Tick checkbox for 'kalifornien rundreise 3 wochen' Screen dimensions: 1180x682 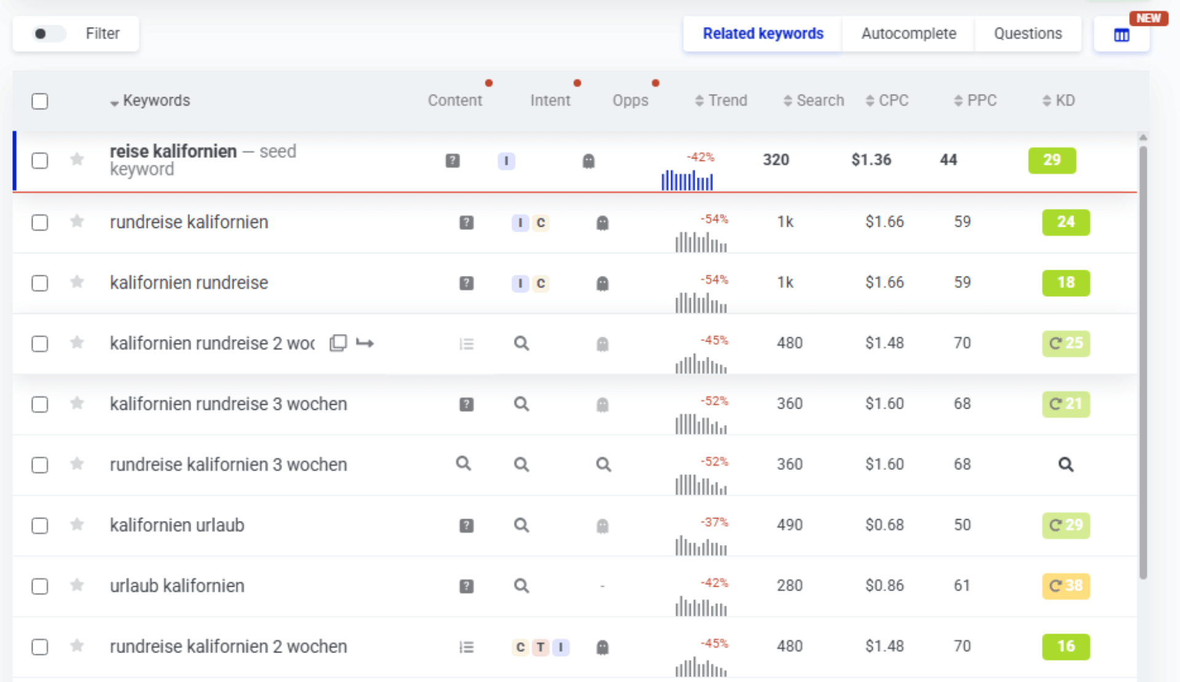(40, 404)
